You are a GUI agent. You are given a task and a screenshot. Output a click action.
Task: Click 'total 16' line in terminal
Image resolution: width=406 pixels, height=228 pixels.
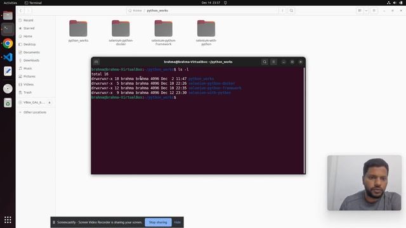100,74
